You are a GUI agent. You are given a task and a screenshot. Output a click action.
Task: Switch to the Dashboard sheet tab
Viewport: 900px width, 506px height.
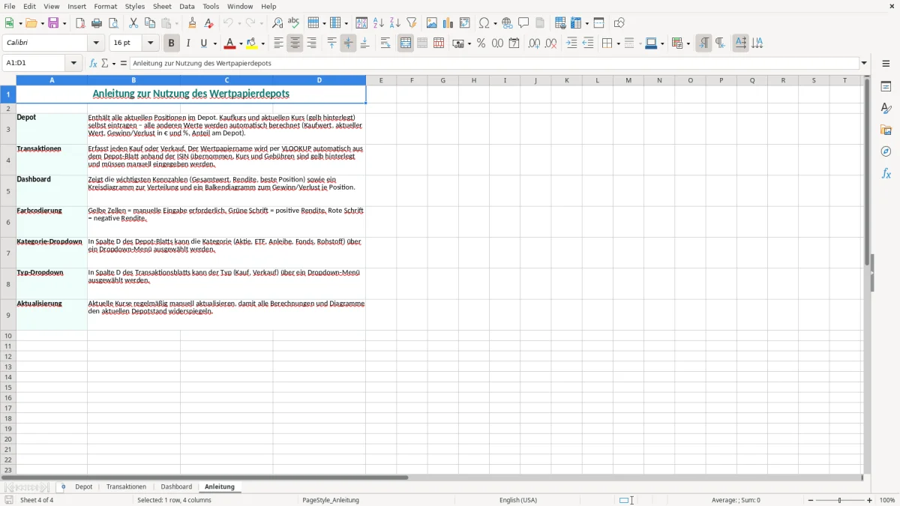click(176, 487)
